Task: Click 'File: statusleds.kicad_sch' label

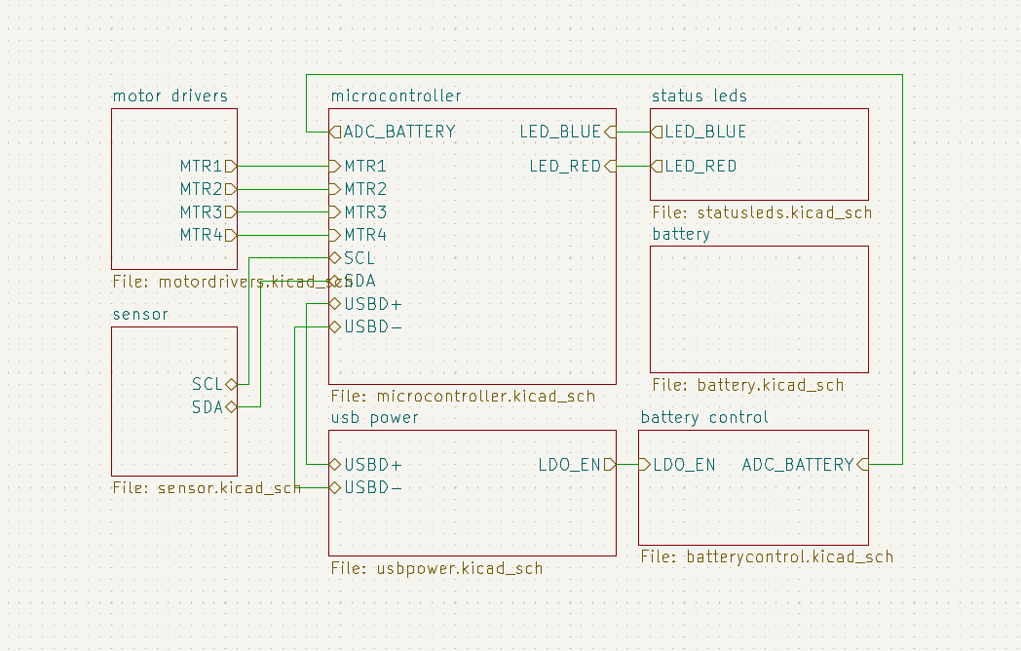Action: pos(762,213)
